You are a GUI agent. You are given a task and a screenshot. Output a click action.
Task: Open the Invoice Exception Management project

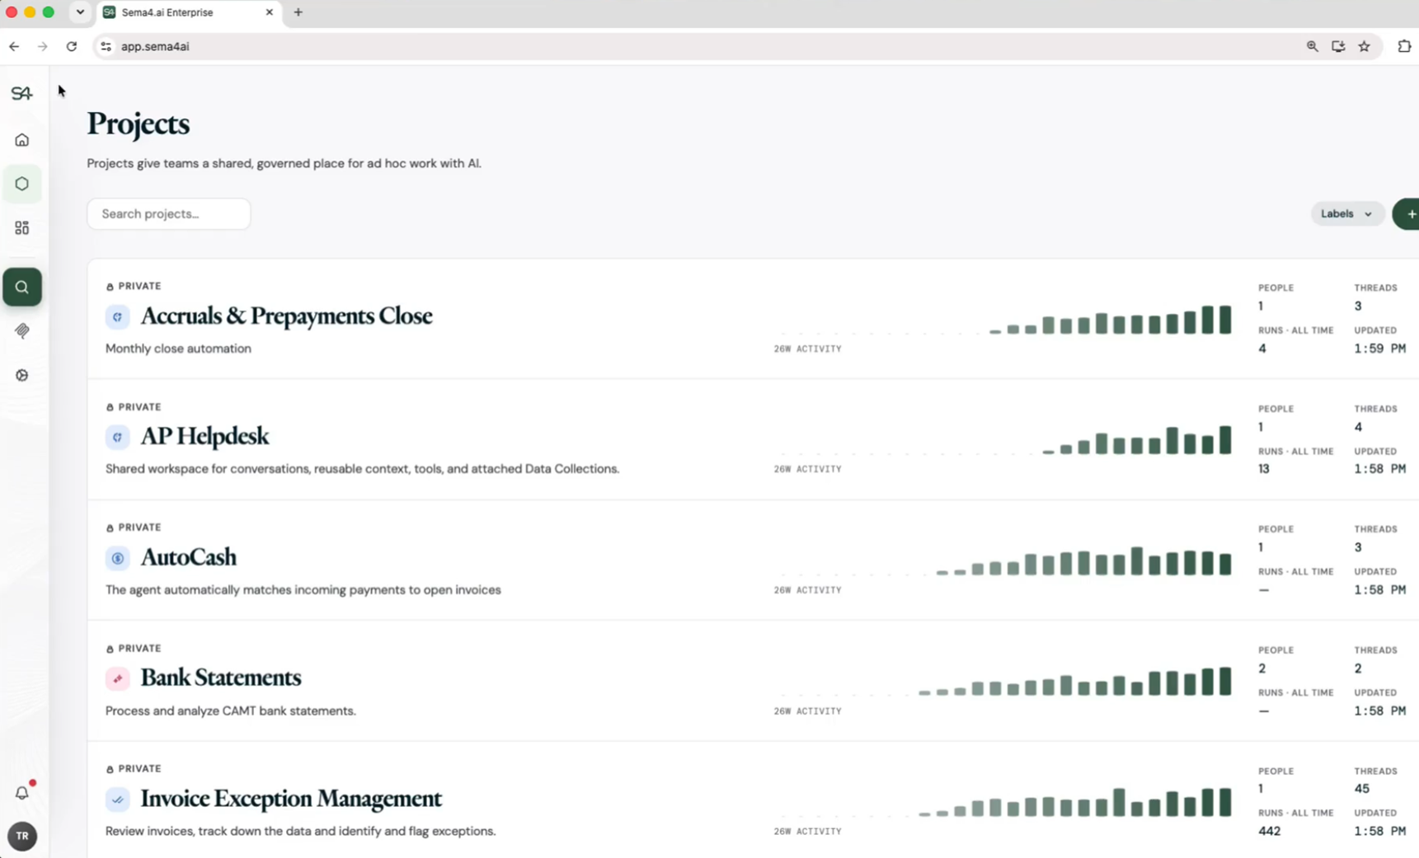click(x=291, y=799)
